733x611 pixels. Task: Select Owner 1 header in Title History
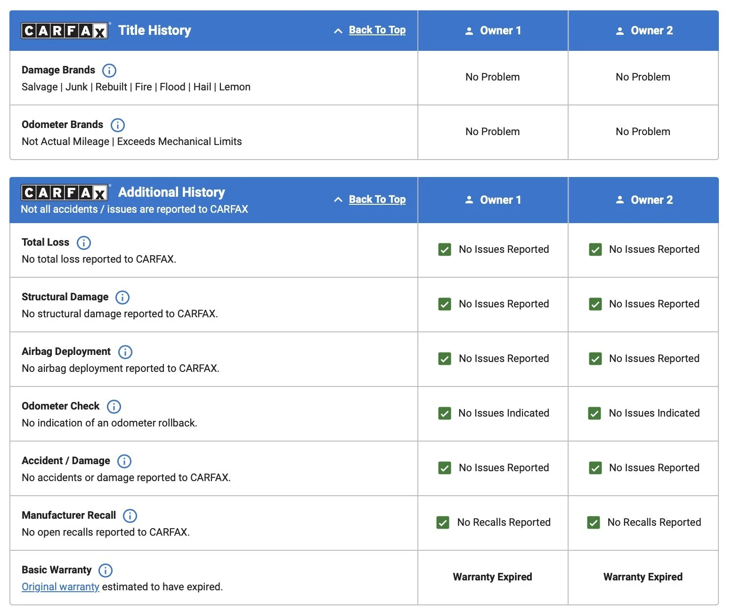pos(493,31)
